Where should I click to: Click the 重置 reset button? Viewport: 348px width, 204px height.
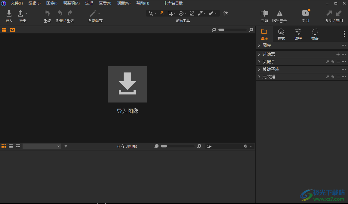47,15
